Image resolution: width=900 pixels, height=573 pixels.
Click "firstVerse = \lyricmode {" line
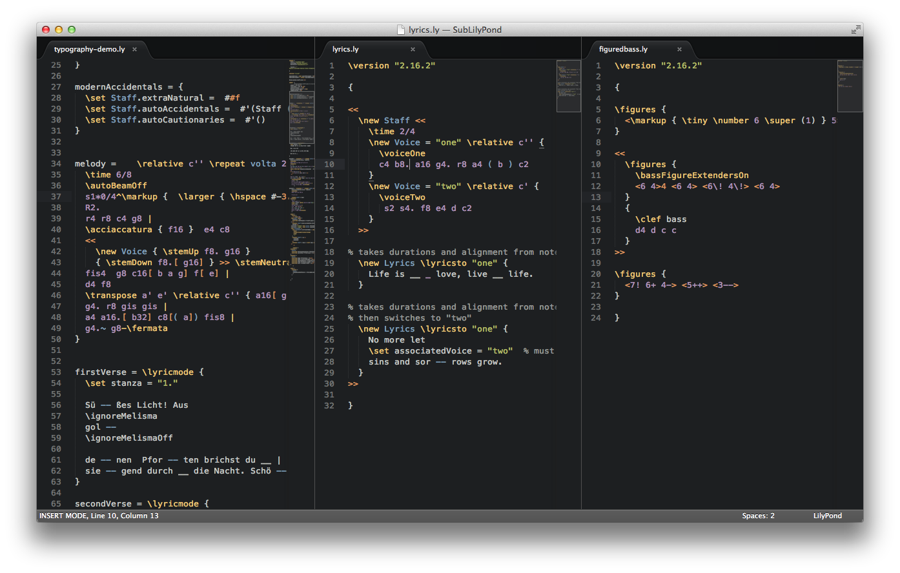[139, 372]
